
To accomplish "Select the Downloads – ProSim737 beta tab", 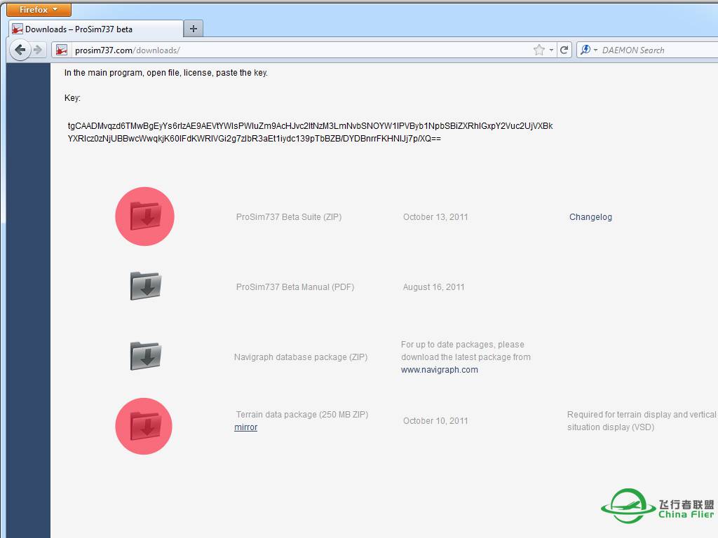I will [95, 29].
